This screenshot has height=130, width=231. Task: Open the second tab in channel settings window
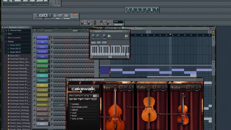pyautogui.click(x=99, y=43)
